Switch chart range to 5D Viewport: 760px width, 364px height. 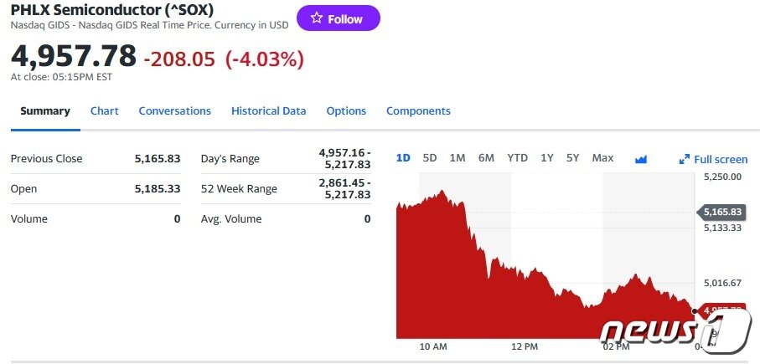[430, 158]
